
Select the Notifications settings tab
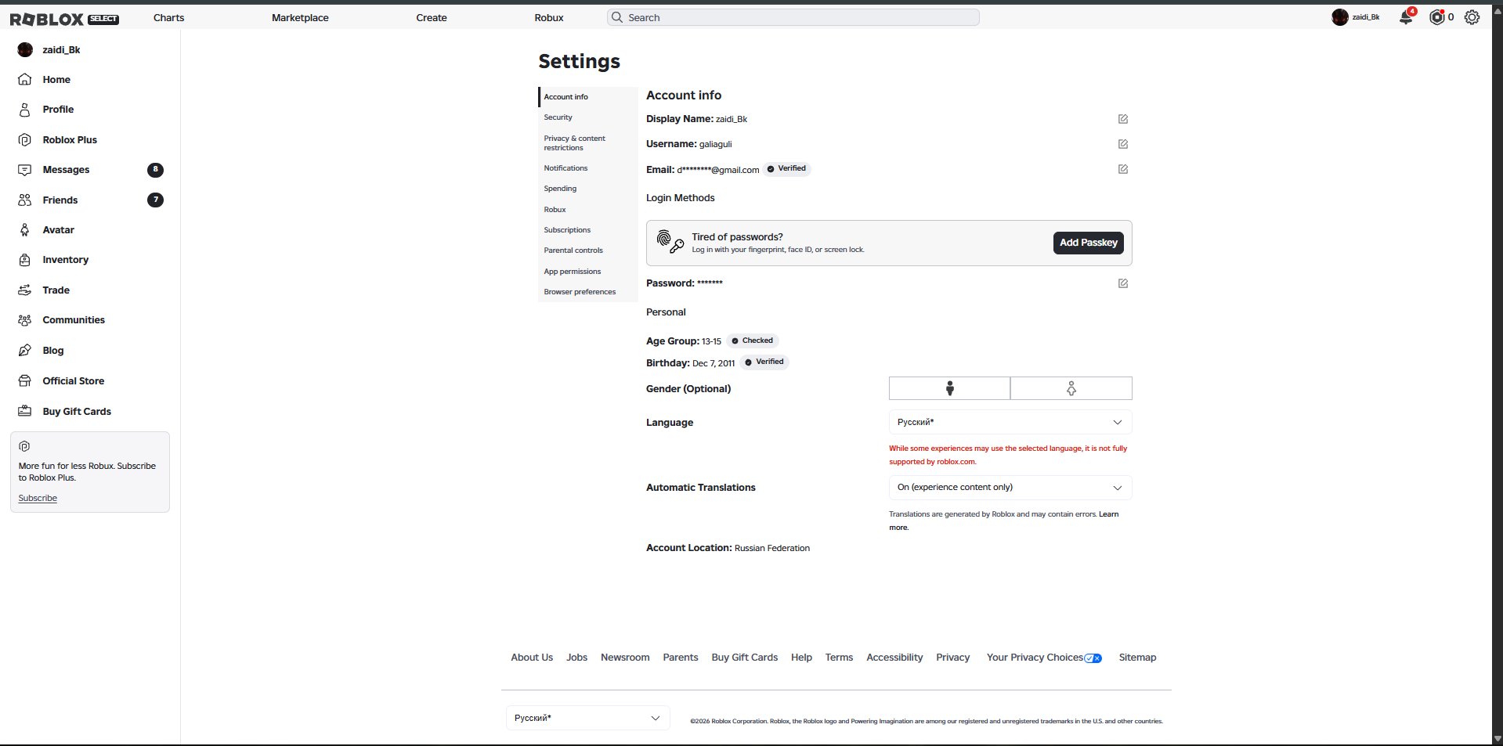tap(588, 168)
